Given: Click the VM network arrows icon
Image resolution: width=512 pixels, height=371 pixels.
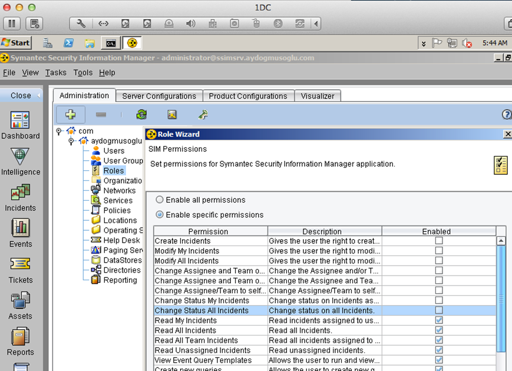Looking at the screenshot, I should (x=103, y=24).
